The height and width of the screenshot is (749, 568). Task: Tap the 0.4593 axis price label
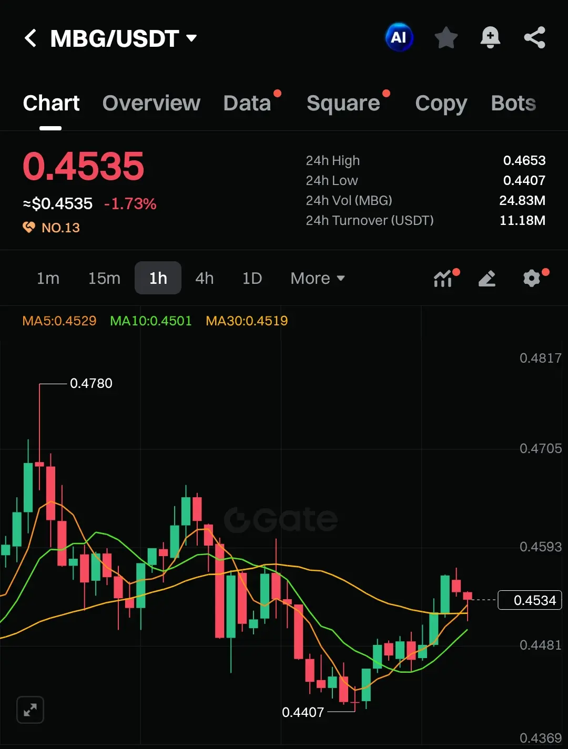point(541,547)
